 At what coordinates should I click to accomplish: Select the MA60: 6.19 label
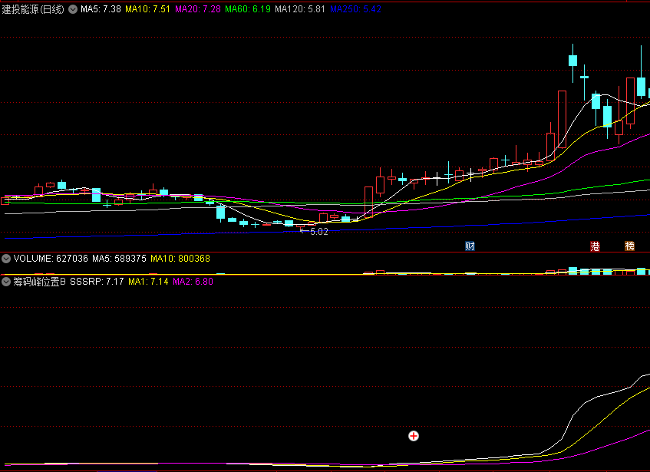coord(248,9)
